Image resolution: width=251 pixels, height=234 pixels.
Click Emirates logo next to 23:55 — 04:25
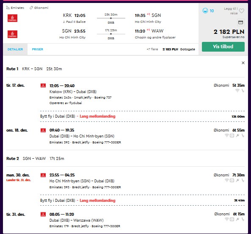click(x=43, y=175)
